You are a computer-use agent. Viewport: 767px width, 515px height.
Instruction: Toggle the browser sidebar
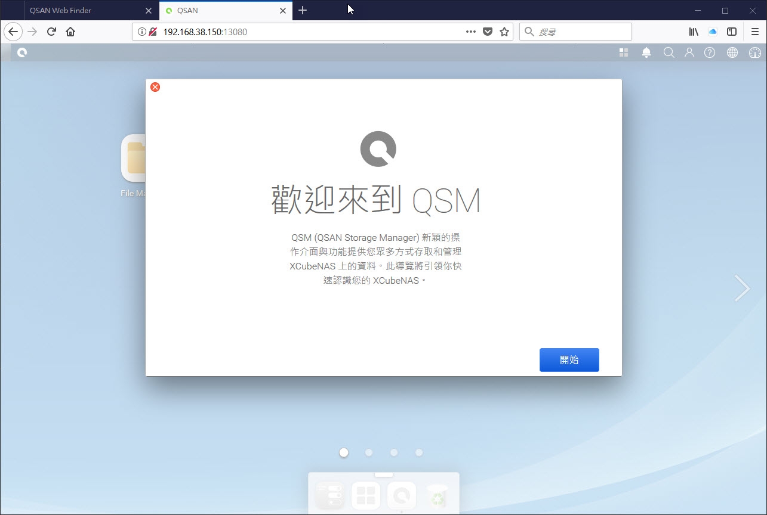pos(732,32)
